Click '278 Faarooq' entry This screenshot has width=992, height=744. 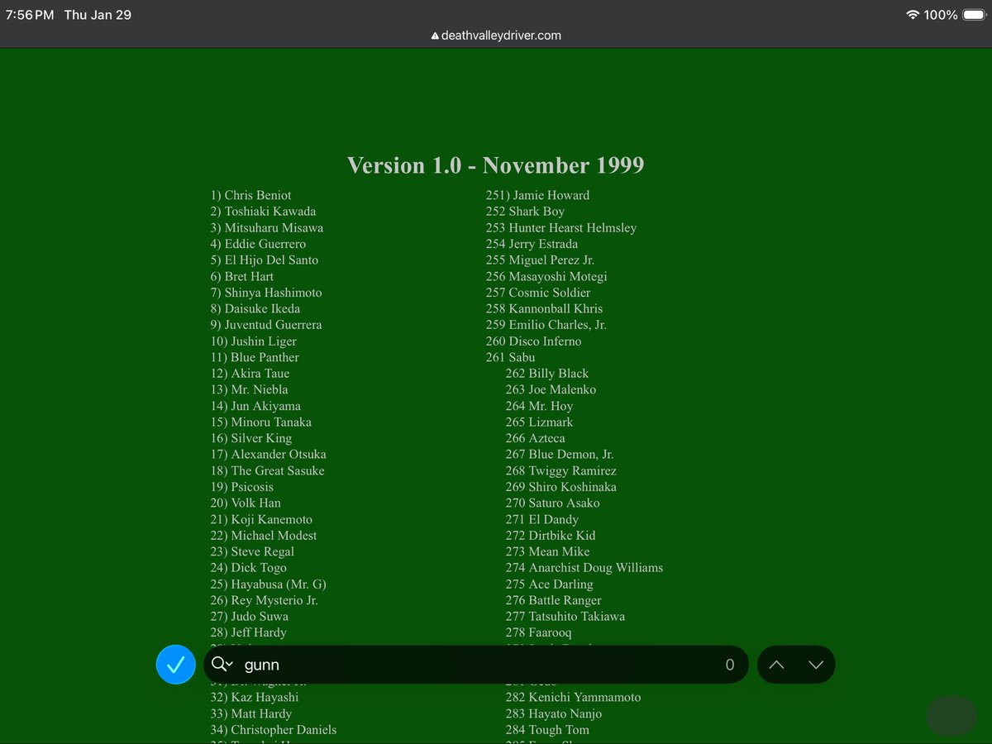pyautogui.click(x=538, y=632)
